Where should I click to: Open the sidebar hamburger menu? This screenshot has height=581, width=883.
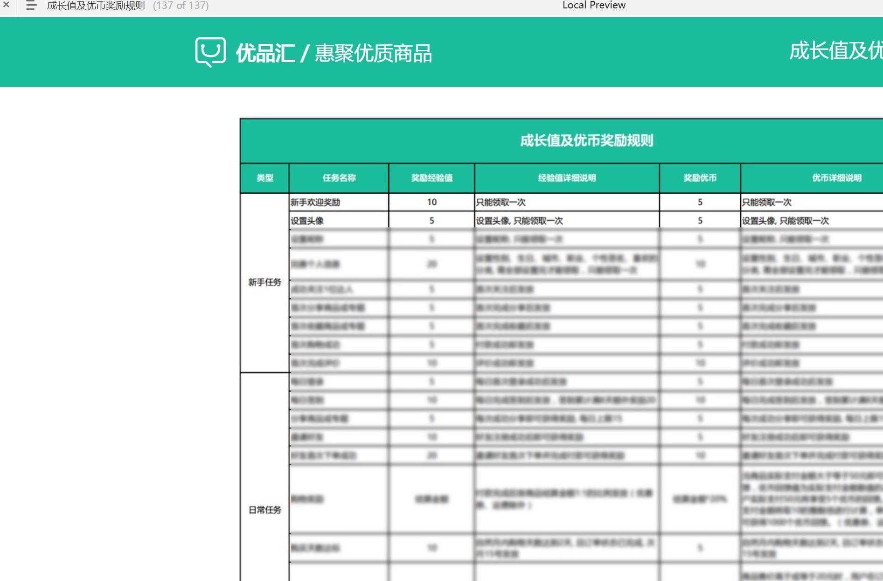[x=31, y=6]
